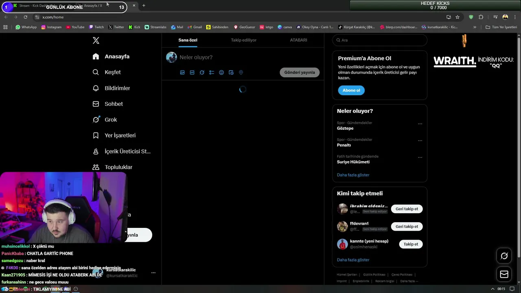Click the page vertical scrollbar
The width and height of the screenshot is (521, 293).
519,146
